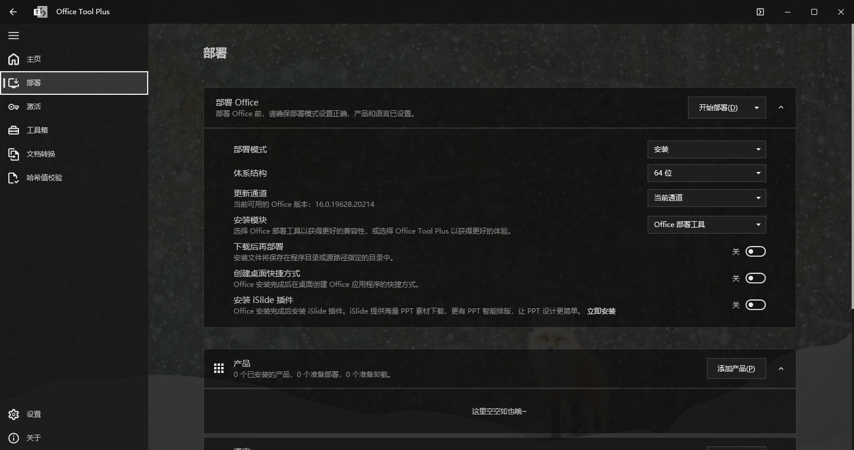Click the 主页 home icon
Viewport: 854px width, 450px height.
tap(14, 59)
